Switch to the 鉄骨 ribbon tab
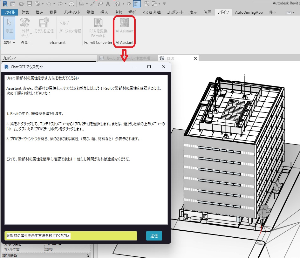 tap(53, 12)
